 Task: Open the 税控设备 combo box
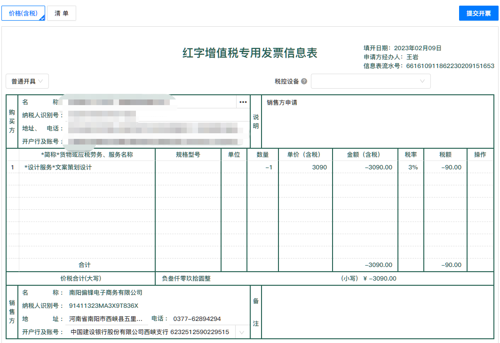(x=371, y=82)
